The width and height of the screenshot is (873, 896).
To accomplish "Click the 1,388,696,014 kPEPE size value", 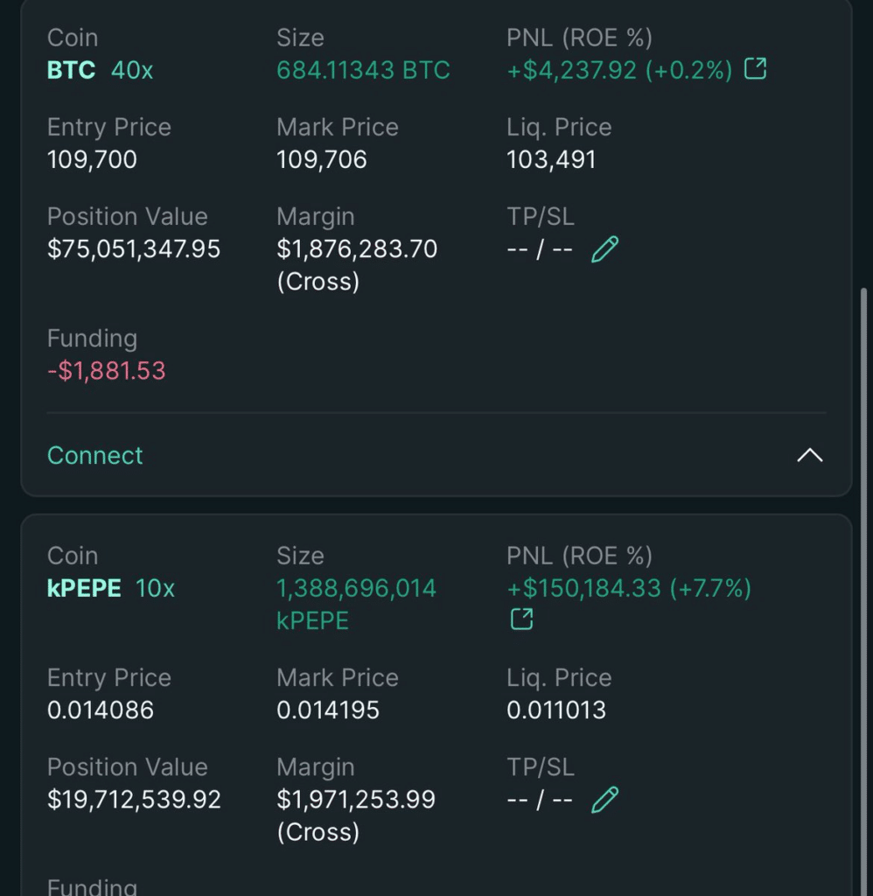I will pos(357,604).
